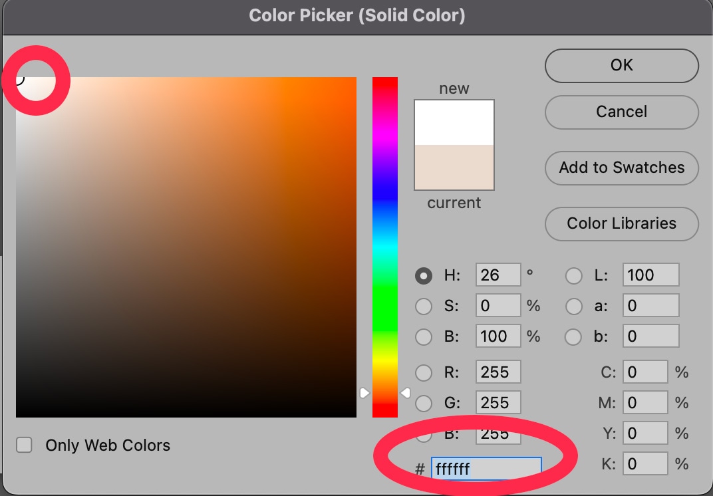Enable the Only Web Colors checkbox
The width and height of the screenshot is (713, 496).
[25, 445]
